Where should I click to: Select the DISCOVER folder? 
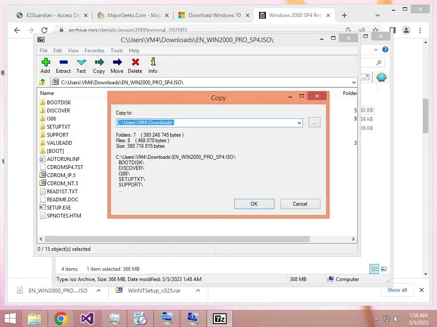[x=58, y=110]
